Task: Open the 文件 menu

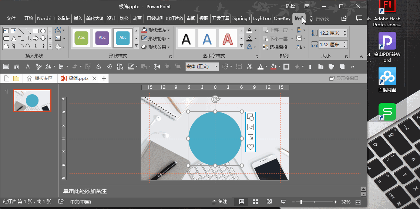Action: 11,18
